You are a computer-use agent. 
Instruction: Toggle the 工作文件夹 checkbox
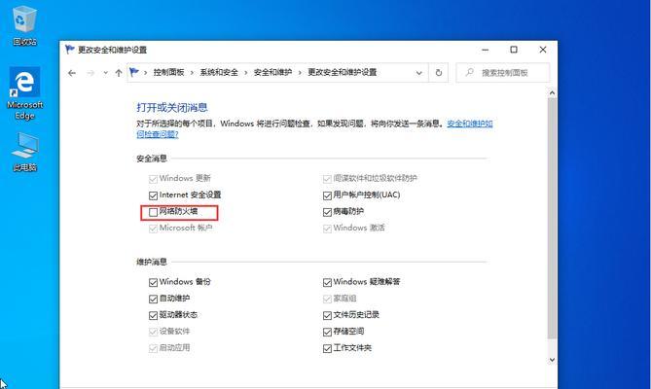pos(327,349)
